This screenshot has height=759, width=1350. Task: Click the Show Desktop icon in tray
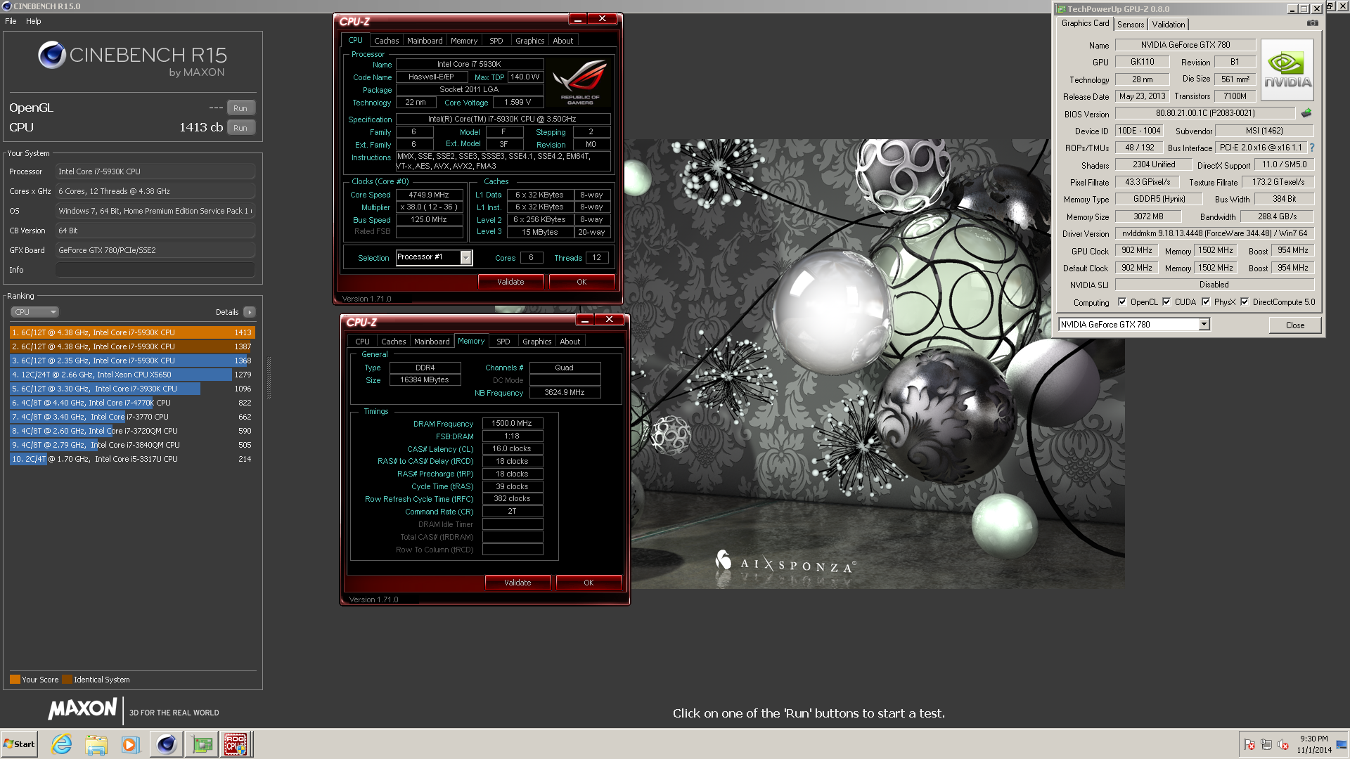(x=1342, y=744)
